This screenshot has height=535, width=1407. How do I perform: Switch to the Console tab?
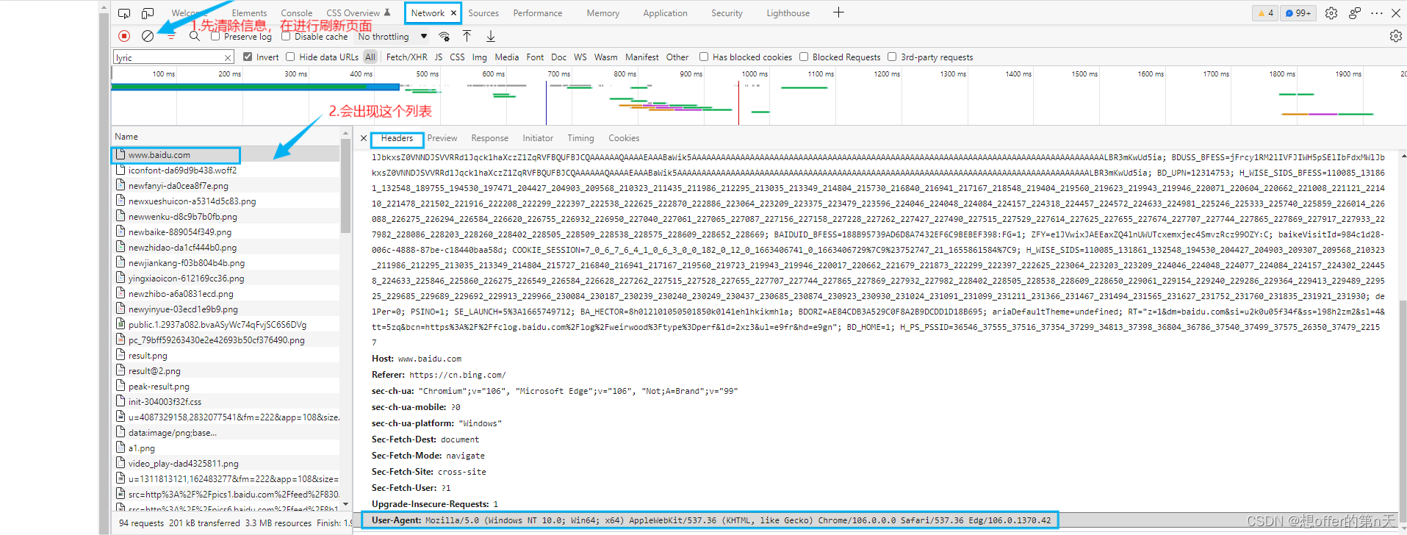(296, 13)
